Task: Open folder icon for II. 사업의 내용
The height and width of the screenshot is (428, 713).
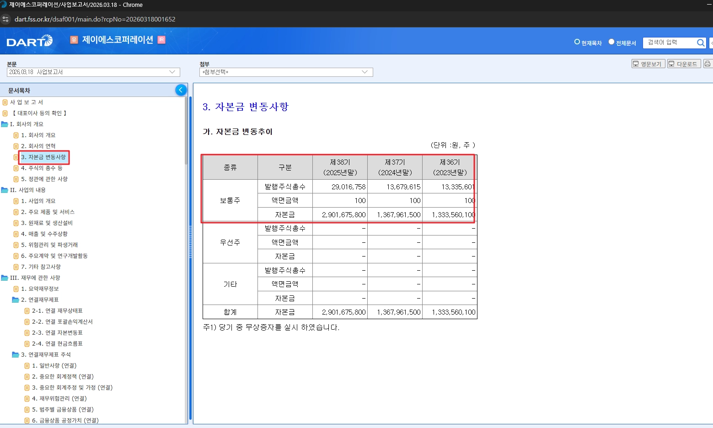Action: pos(5,190)
